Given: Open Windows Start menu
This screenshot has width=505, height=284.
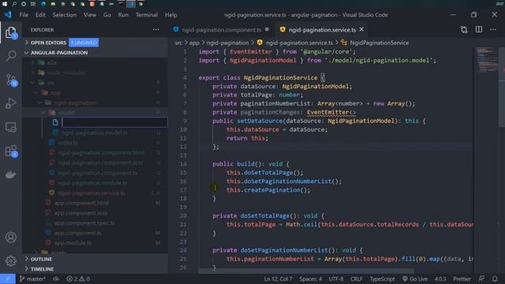Looking at the screenshot, I should tap(5, 4).
